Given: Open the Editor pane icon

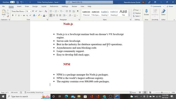Looking at the screenshot, I should pyautogui.click(x=163, y=12).
